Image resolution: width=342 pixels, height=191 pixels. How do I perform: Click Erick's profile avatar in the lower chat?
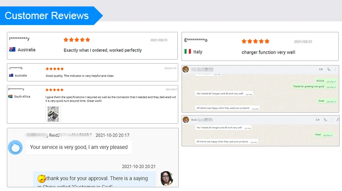coord(186,120)
